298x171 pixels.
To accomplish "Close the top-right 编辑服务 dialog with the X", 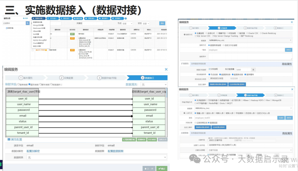I will (x=292, y=22).
